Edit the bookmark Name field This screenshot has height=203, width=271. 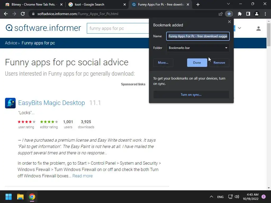tap(198, 36)
